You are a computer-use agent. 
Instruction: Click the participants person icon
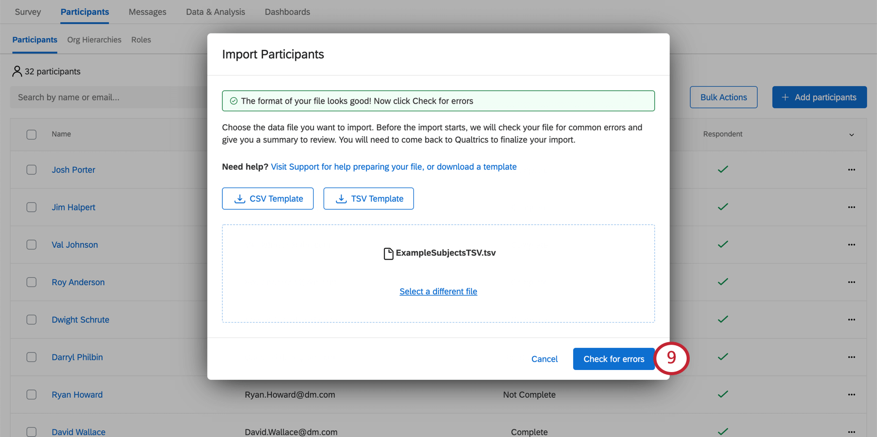pyautogui.click(x=17, y=71)
